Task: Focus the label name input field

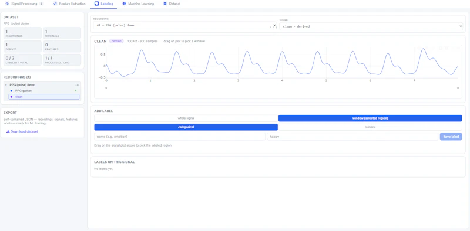Action: pyautogui.click(x=180, y=137)
